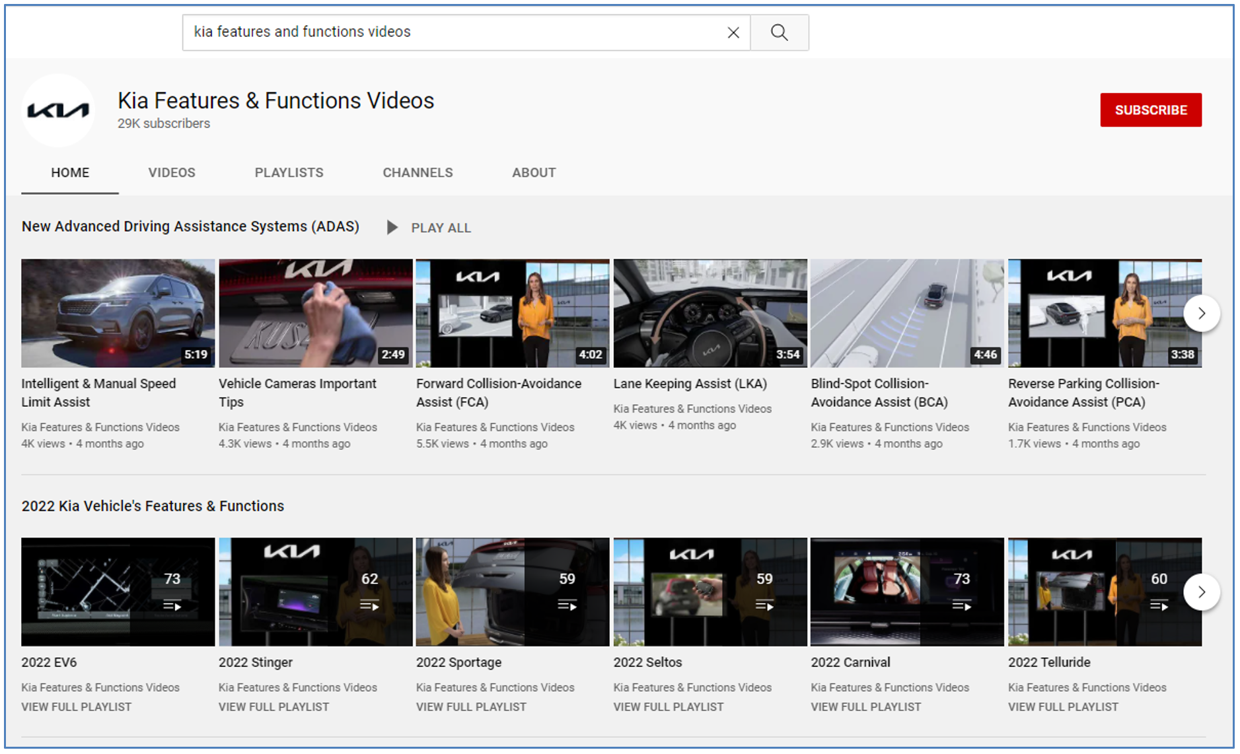This screenshot has height=754, width=1240.
Task: Click channel name under 2022 Carnival playlist
Action: (x=890, y=687)
